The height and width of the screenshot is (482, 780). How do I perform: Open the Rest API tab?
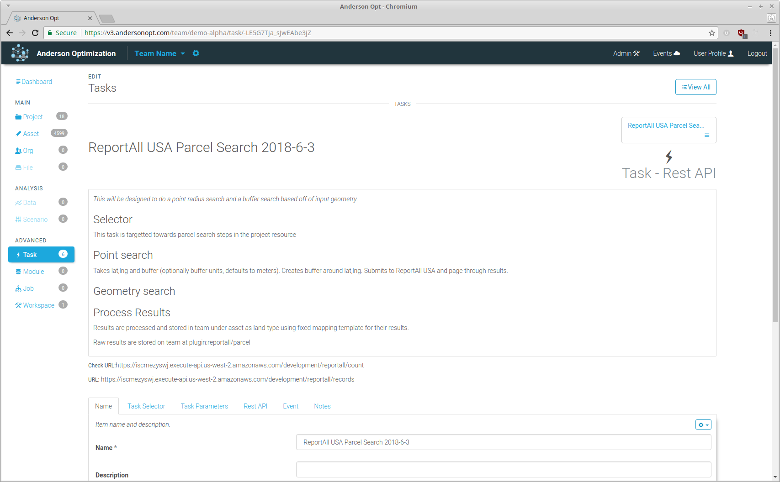tap(255, 406)
